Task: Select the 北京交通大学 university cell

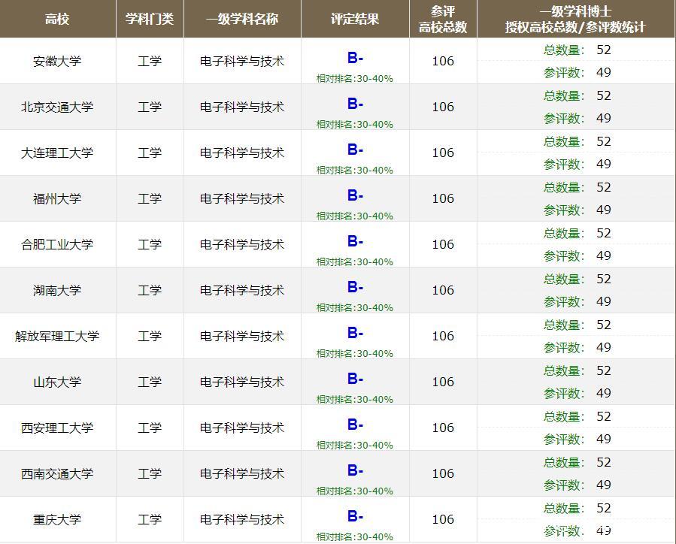Action: (57, 107)
